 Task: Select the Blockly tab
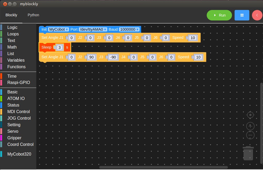(x=11, y=15)
